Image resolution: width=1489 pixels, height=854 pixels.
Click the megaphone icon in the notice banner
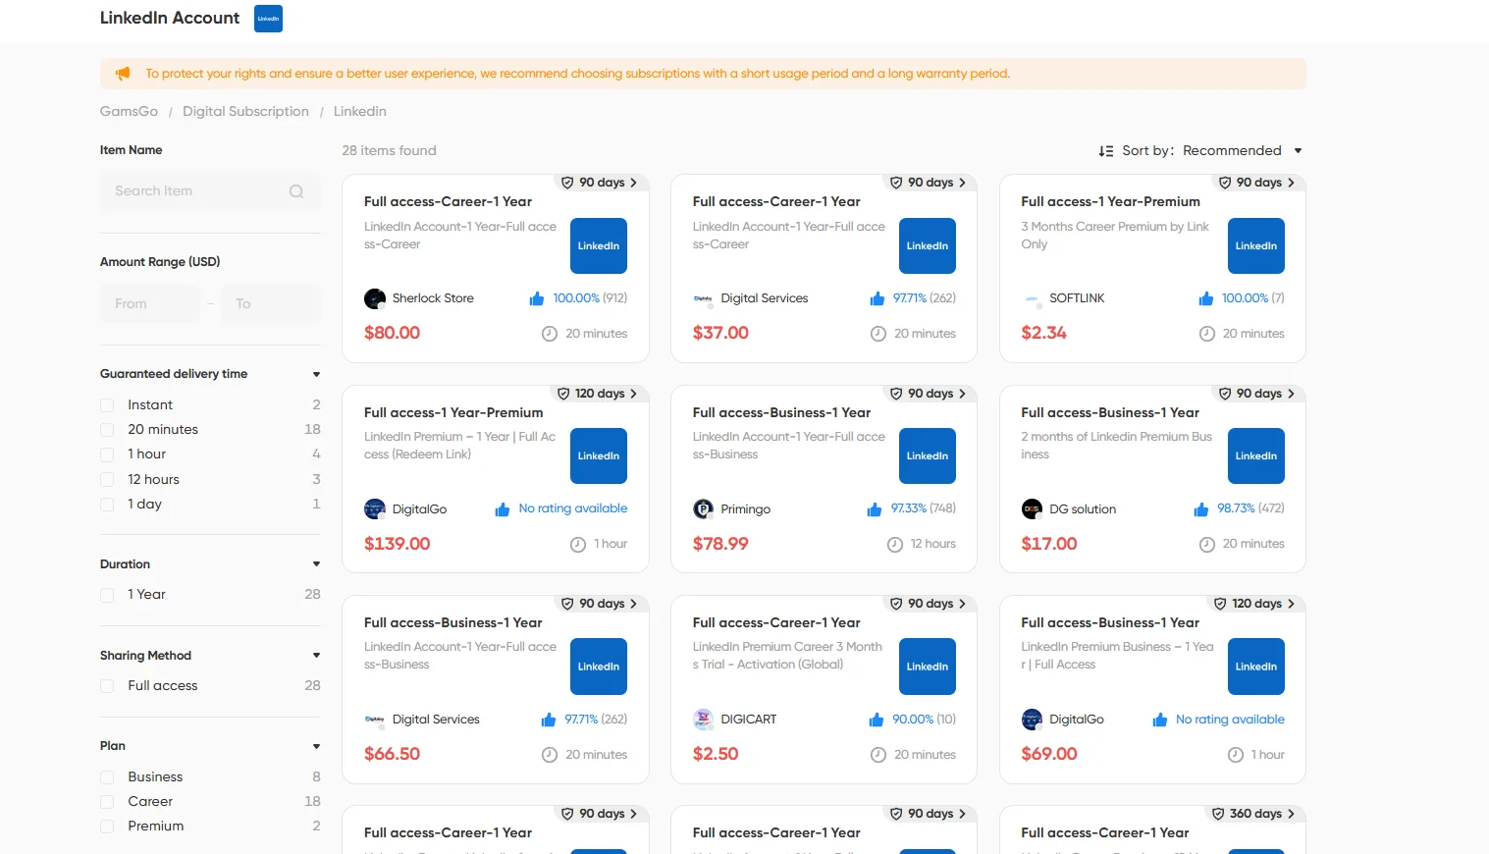pyautogui.click(x=122, y=73)
